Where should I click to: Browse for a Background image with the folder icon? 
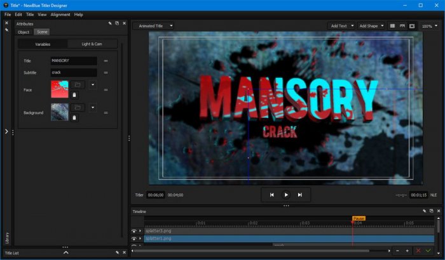pos(77,107)
